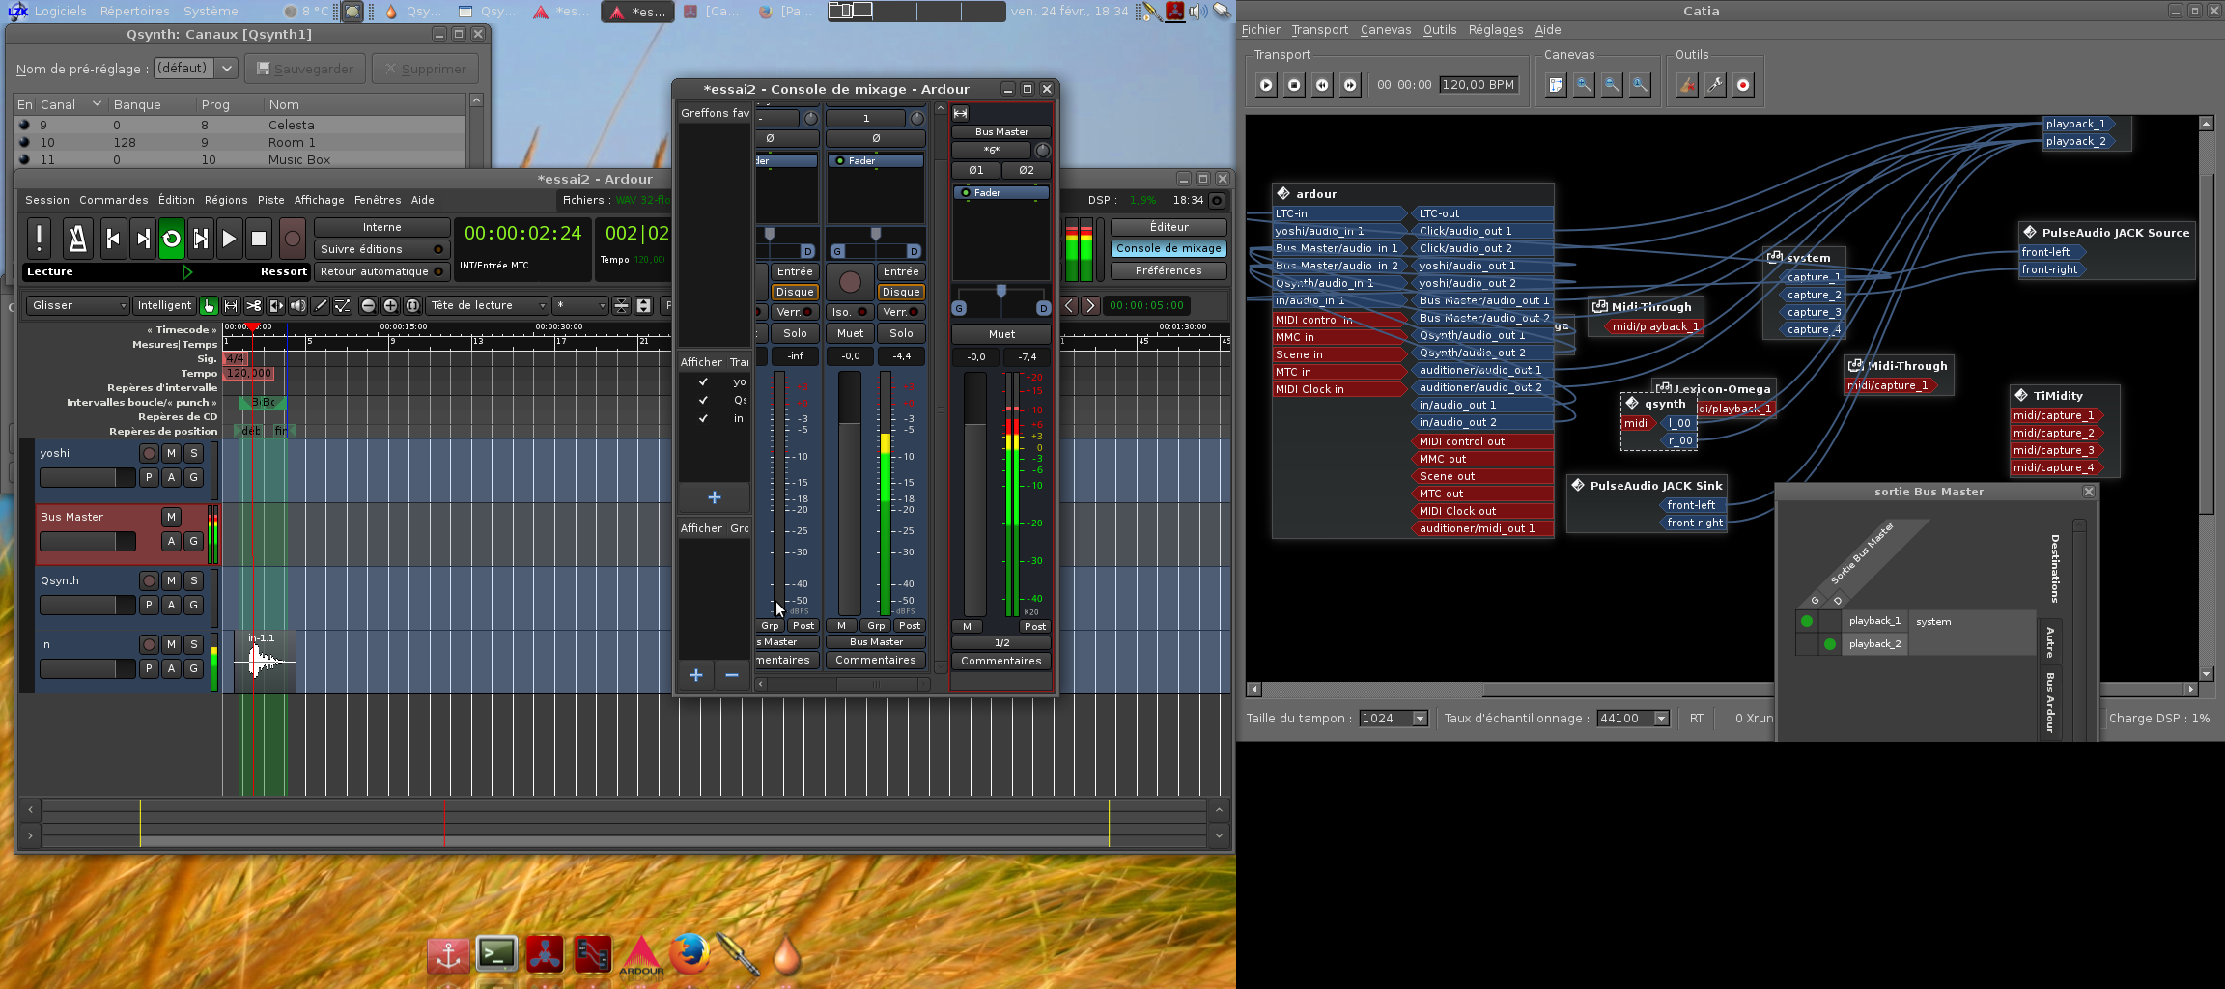Select the pencil draw tool

321,306
